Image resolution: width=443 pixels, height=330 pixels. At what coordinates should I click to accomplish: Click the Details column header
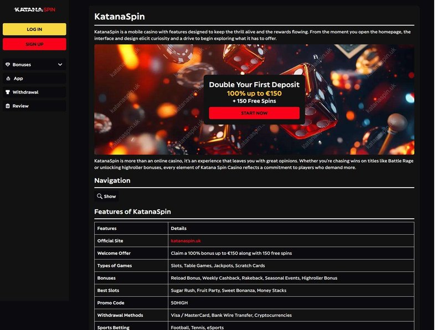pyautogui.click(x=178, y=228)
